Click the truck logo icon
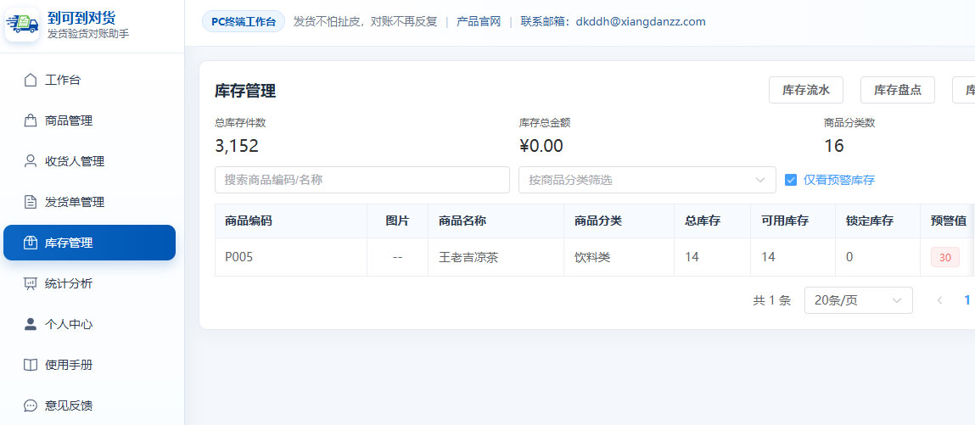 (x=22, y=25)
